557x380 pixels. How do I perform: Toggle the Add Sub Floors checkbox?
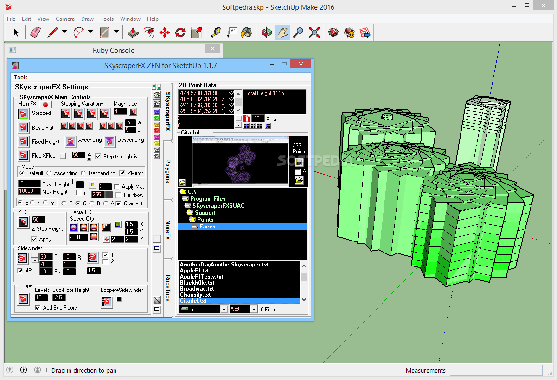click(x=38, y=307)
